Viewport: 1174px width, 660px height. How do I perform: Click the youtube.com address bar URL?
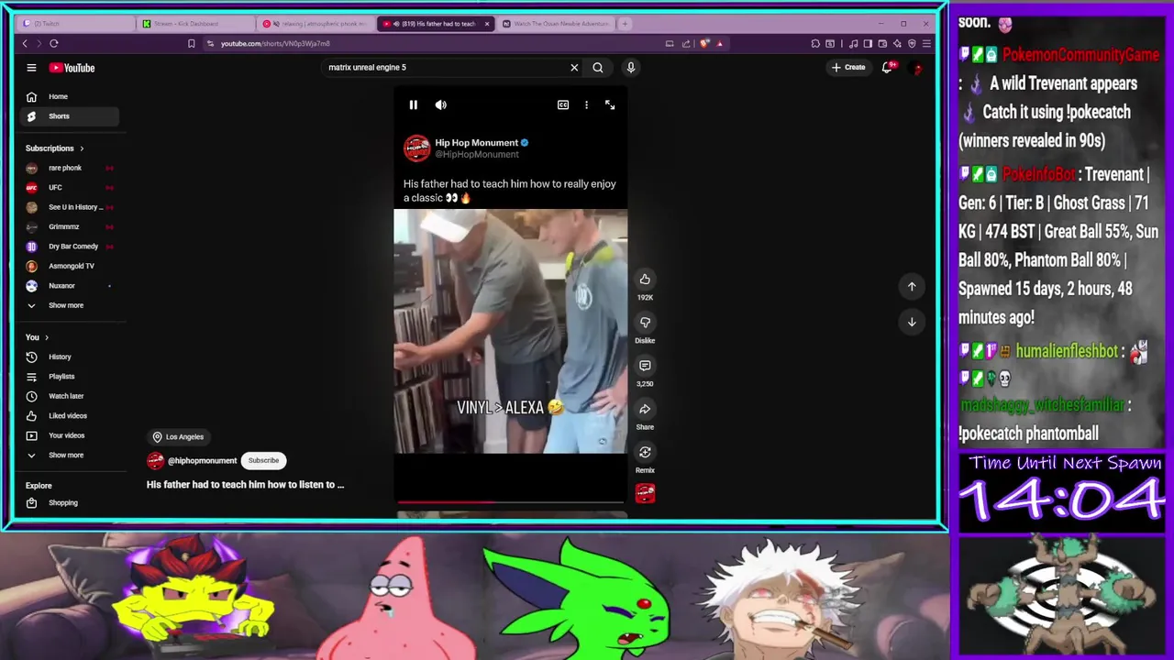(275, 43)
